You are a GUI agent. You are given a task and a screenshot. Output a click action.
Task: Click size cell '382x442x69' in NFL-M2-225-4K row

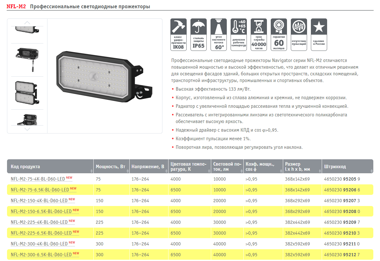click(x=298, y=222)
